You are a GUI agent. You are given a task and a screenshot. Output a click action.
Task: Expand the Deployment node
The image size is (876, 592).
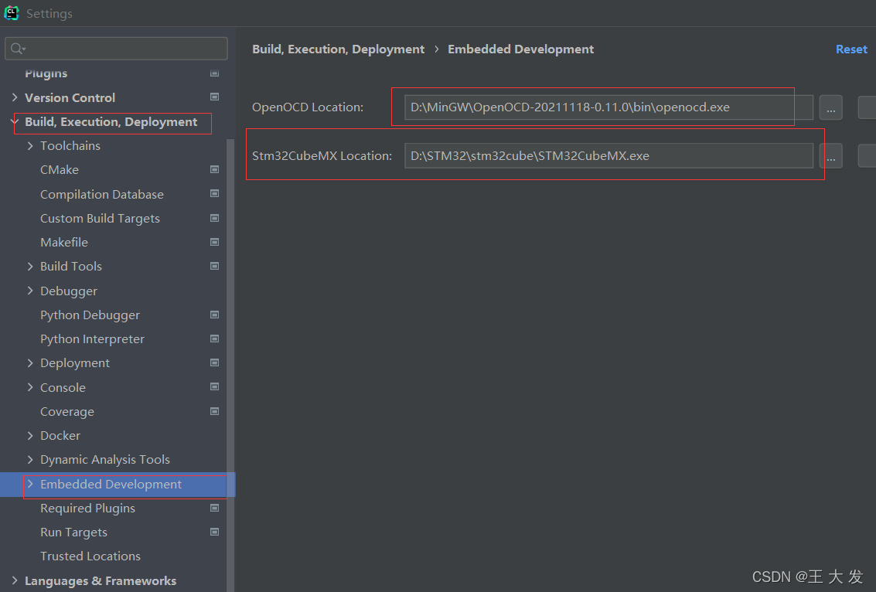pyautogui.click(x=30, y=363)
